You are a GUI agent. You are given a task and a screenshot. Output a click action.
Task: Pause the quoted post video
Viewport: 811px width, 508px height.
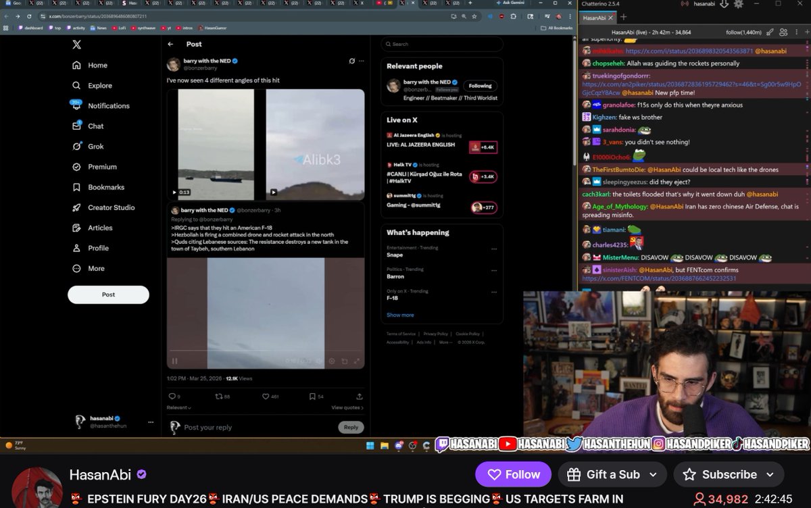click(174, 361)
